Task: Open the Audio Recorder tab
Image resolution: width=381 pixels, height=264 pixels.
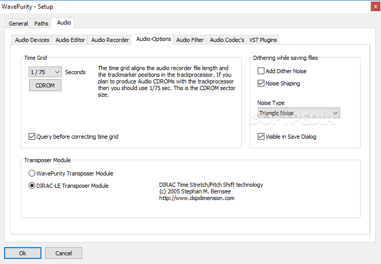Action: coord(110,40)
